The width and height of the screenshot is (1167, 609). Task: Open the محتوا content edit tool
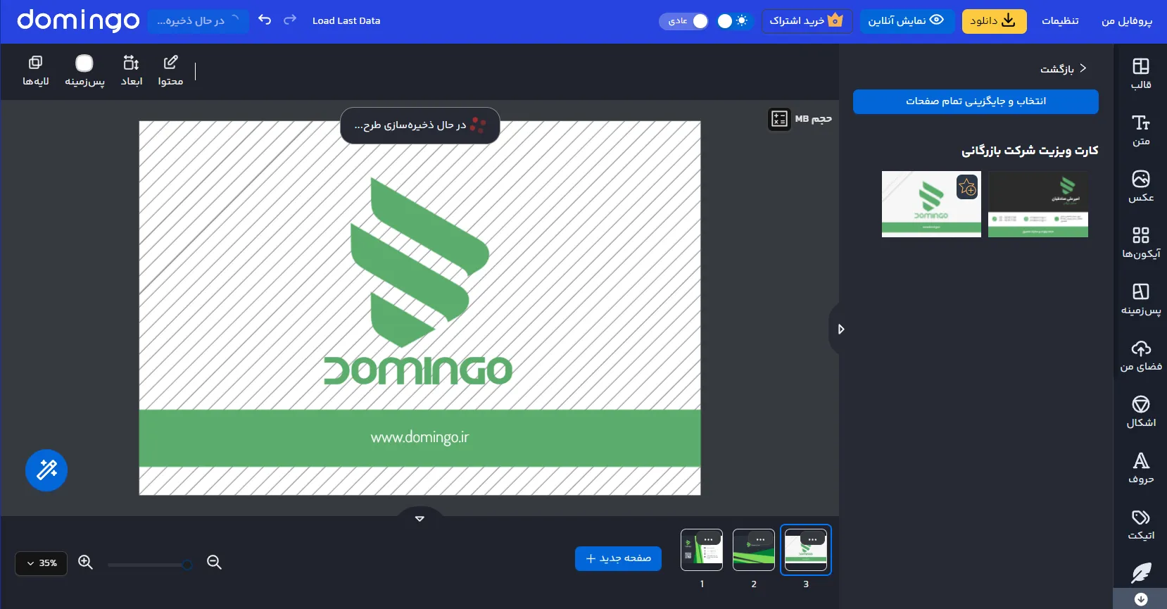170,71
